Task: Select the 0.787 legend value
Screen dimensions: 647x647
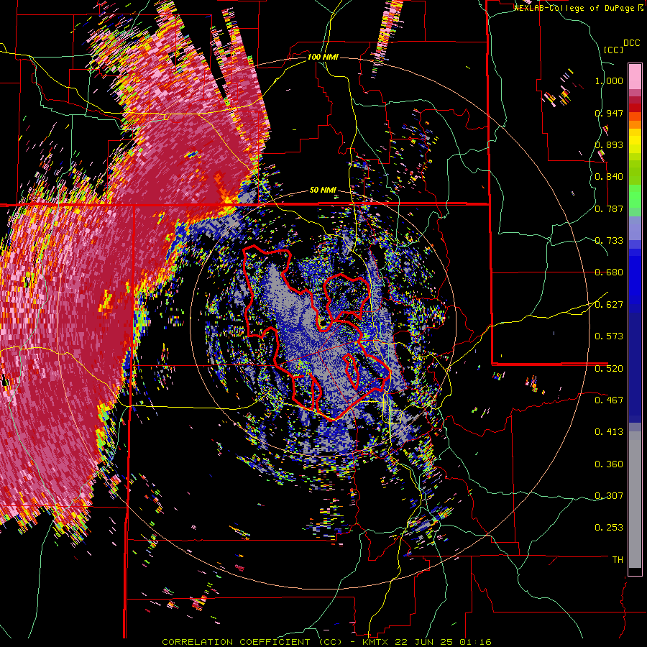Action: point(609,208)
